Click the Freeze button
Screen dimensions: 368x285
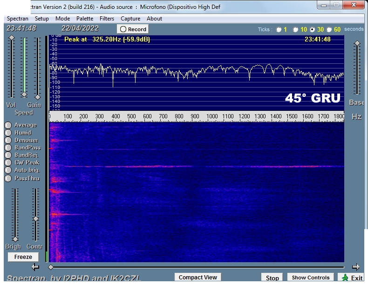(x=23, y=257)
